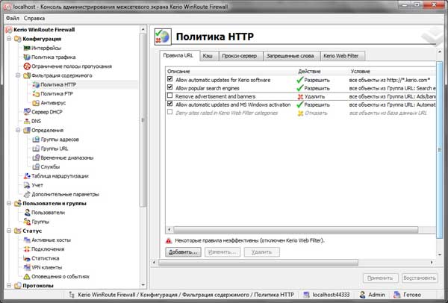This screenshot has height=303, width=448.
Task: Open the Файл menu
Action: [13, 18]
